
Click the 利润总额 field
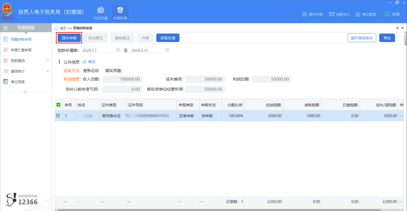coord(271,79)
